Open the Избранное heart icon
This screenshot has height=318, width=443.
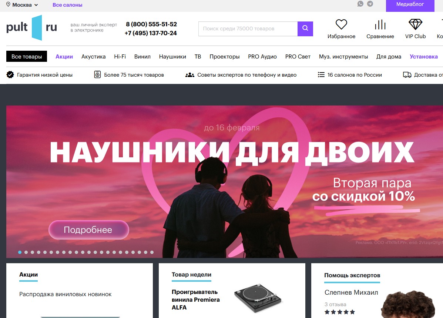click(x=341, y=24)
